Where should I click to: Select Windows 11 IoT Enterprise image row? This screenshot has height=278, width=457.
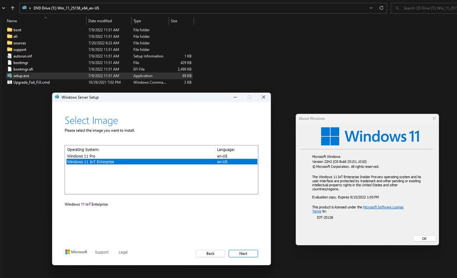click(161, 162)
